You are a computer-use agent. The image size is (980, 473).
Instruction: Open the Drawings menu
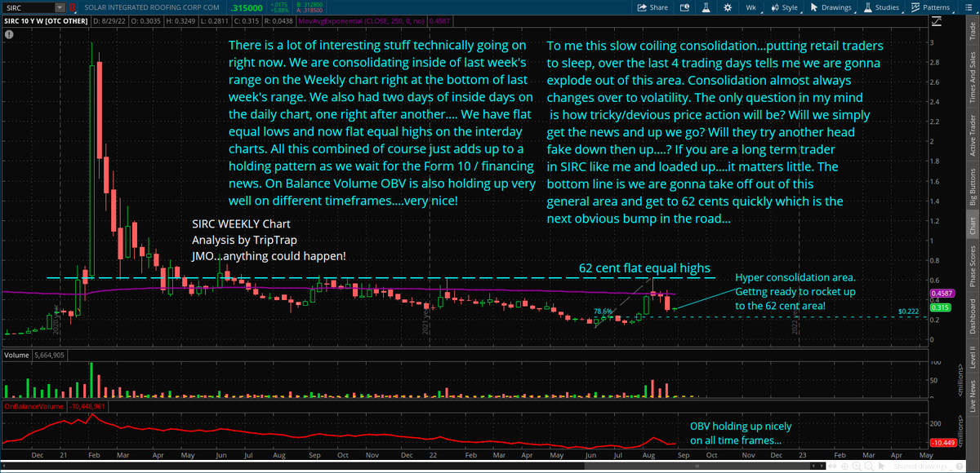click(x=830, y=7)
